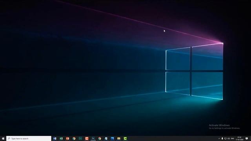Open the microphone tray icon
Screen dimensions: 251x141
(x=222, y=138)
